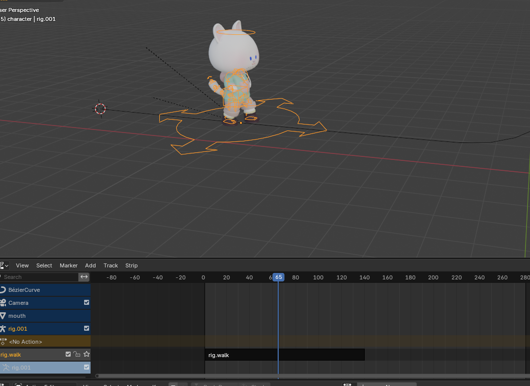530x386 pixels.
Task: Open the Track menu
Action: tap(111, 265)
